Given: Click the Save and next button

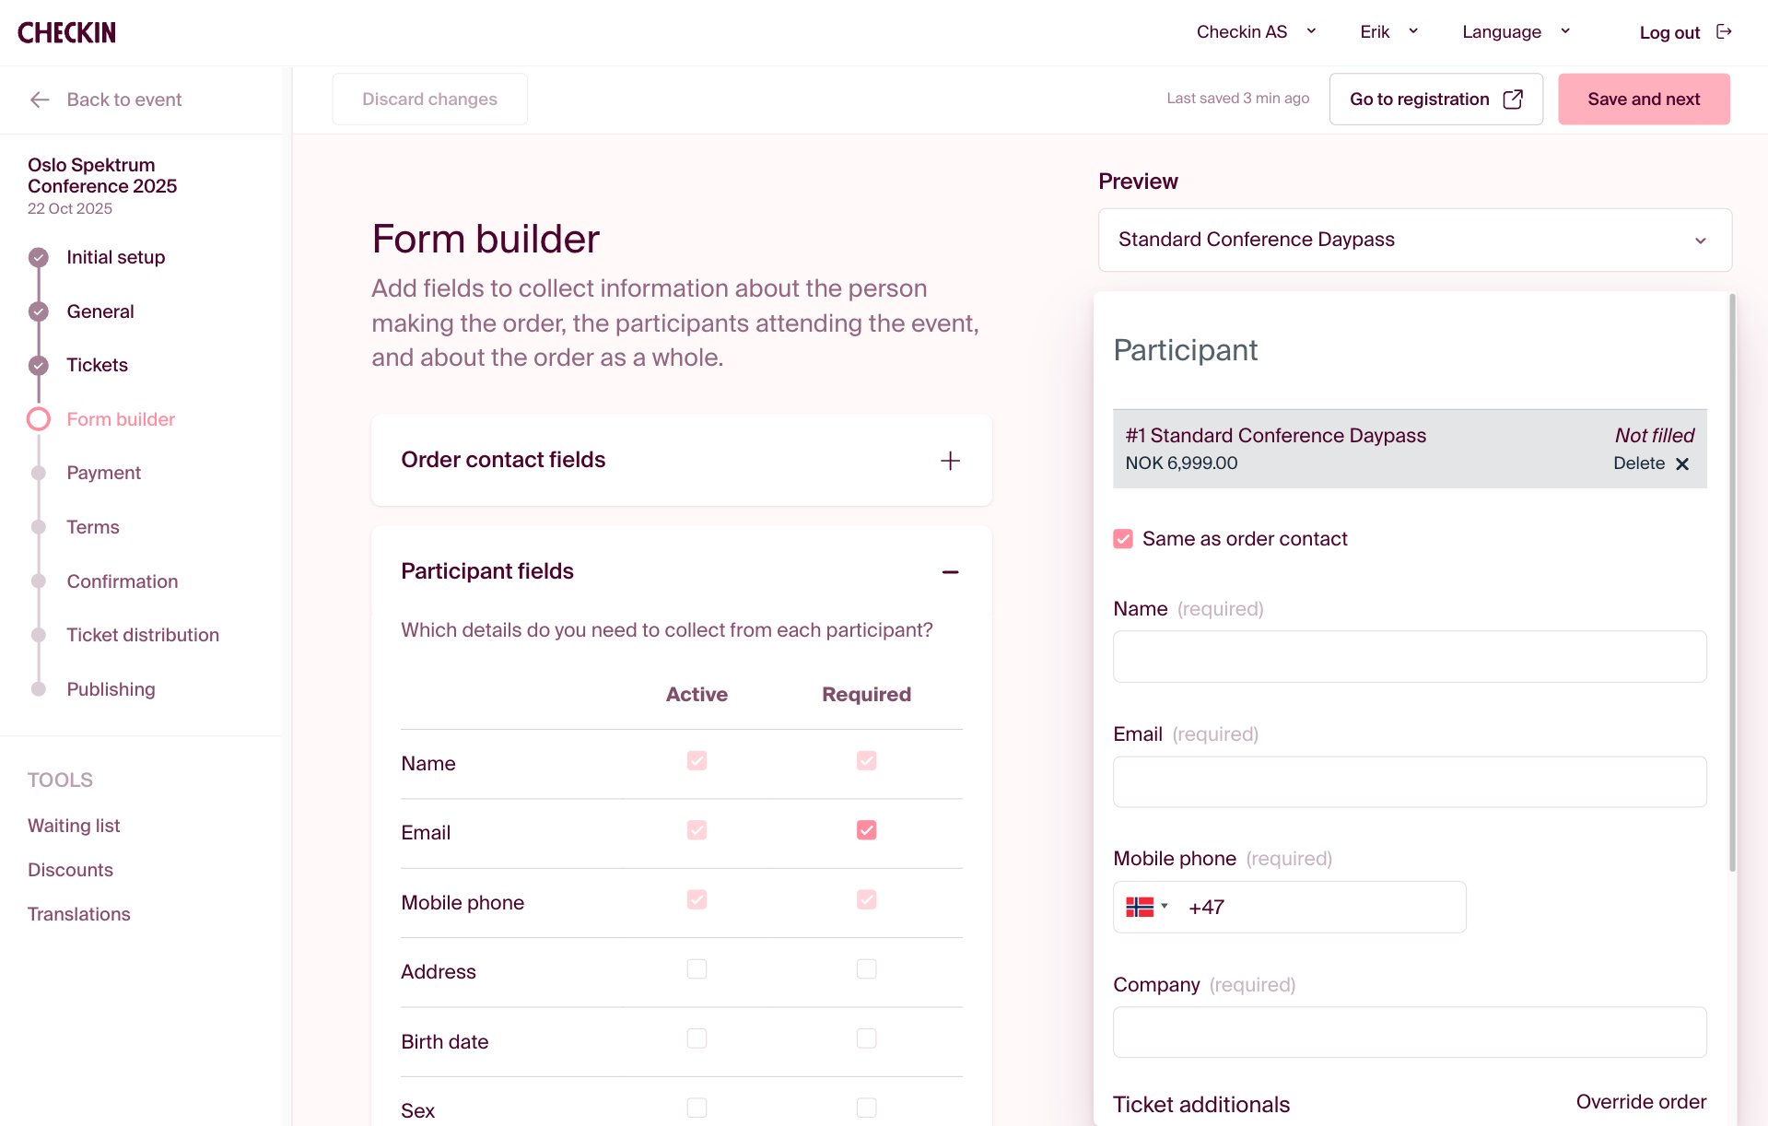Looking at the screenshot, I should (x=1643, y=100).
